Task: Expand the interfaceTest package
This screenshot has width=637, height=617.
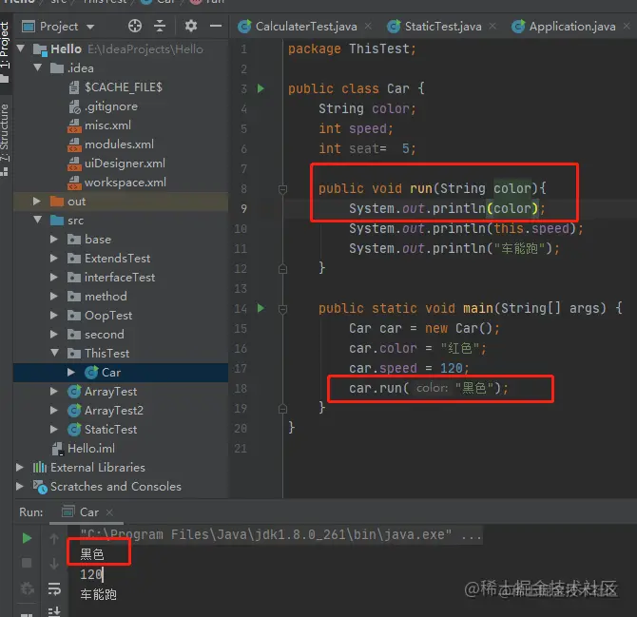Action: click(54, 278)
